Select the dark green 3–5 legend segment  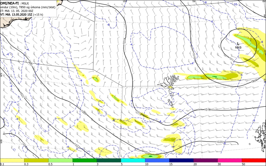[x=109, y=160]
